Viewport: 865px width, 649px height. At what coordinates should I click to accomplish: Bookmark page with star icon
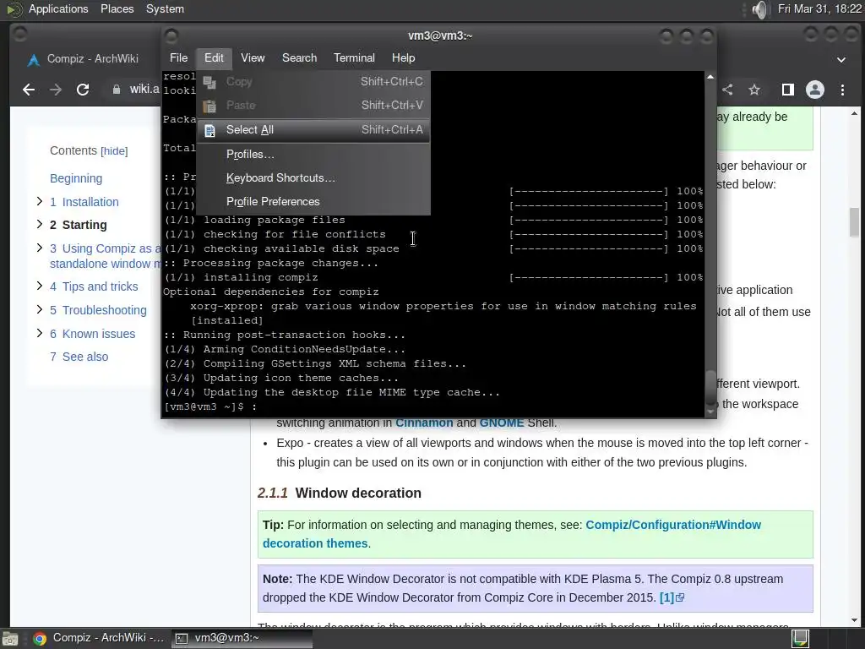[x=754, y=90]
